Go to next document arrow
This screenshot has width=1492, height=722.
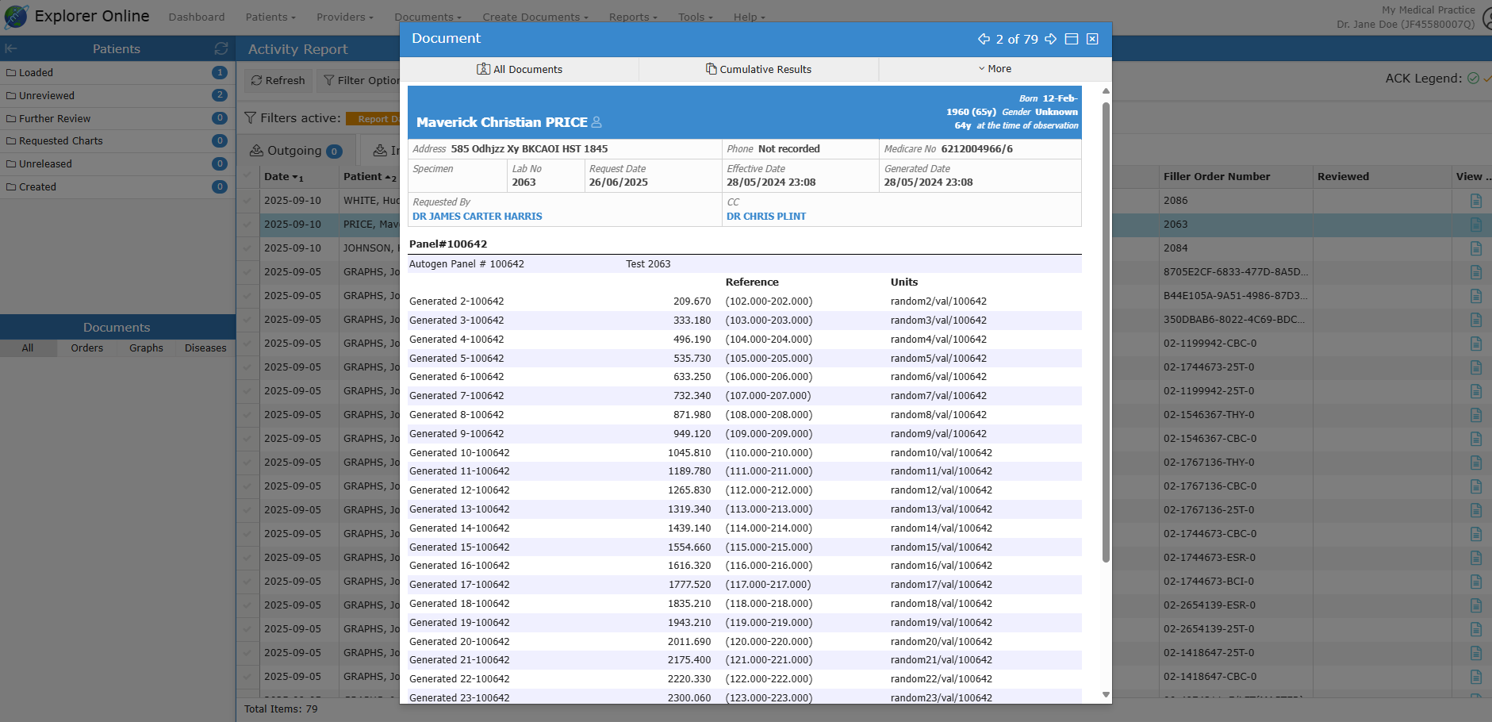coord(1051,39)
